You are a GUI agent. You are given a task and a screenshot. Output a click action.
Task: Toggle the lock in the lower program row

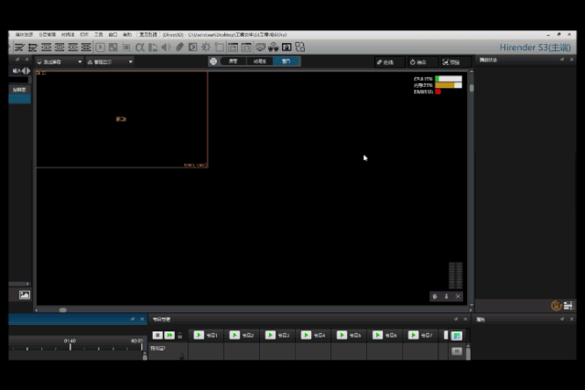(181, 356)
